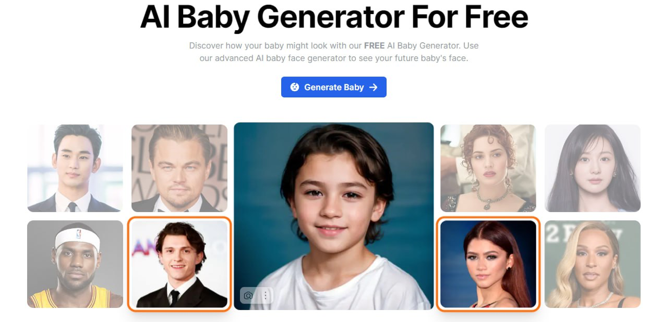Click the AI Baby Generator For Free heading

(x=334, y=17)
